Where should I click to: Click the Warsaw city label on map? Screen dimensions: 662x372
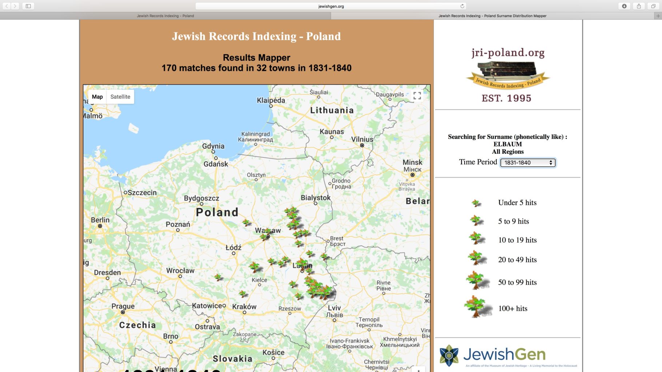click(268, 230)
